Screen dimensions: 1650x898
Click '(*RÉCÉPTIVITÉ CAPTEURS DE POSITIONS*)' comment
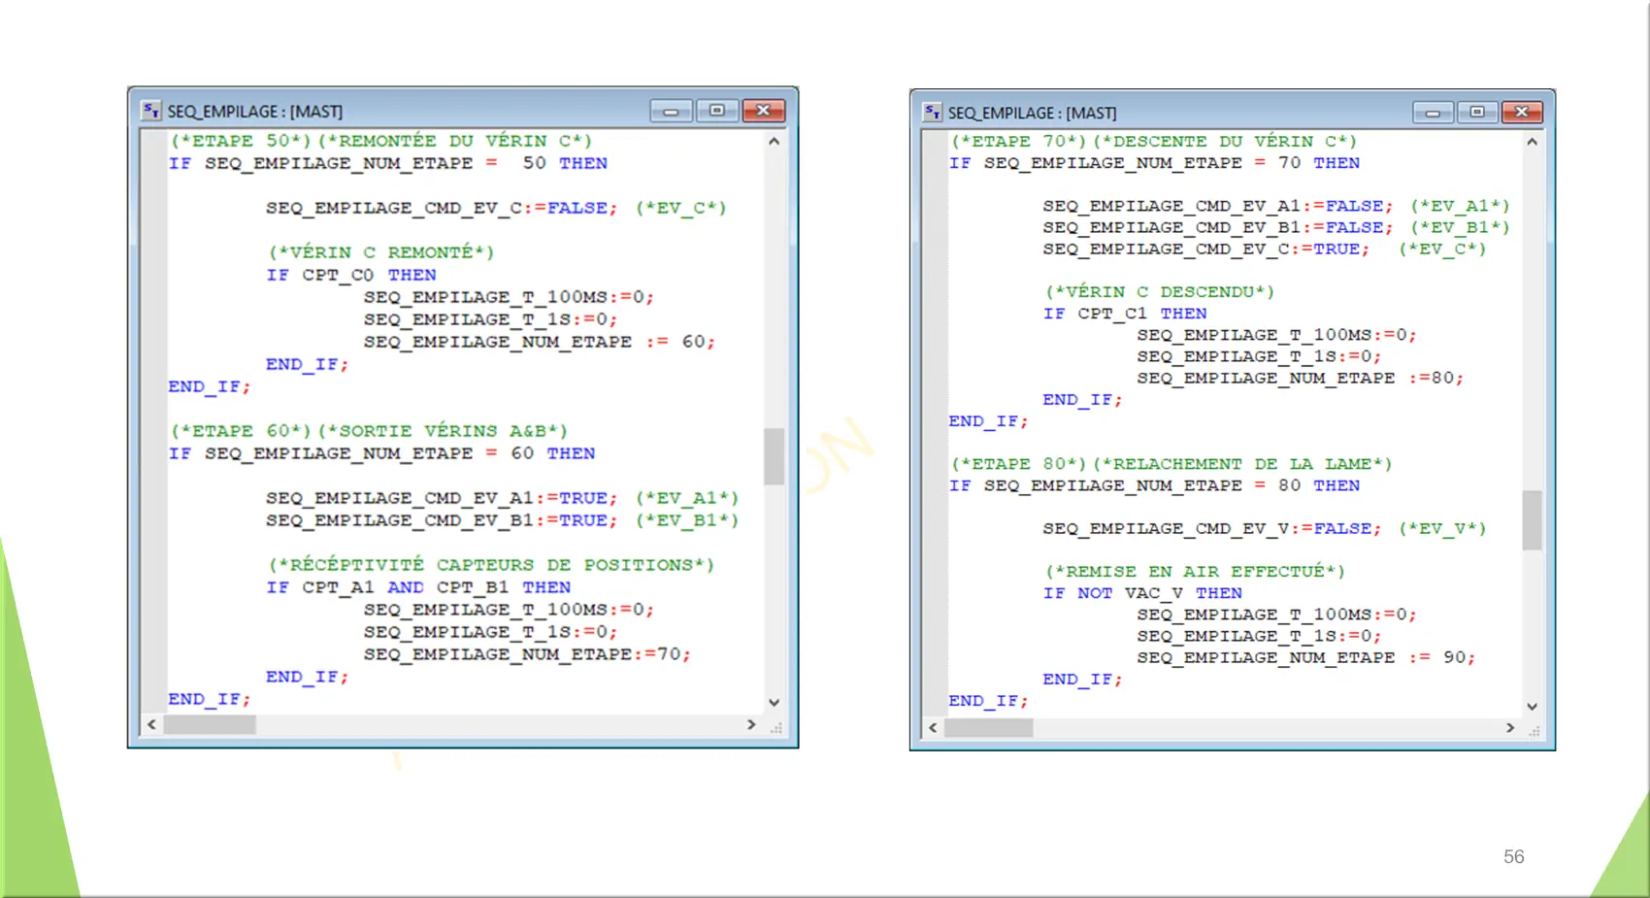click(491, 565)
